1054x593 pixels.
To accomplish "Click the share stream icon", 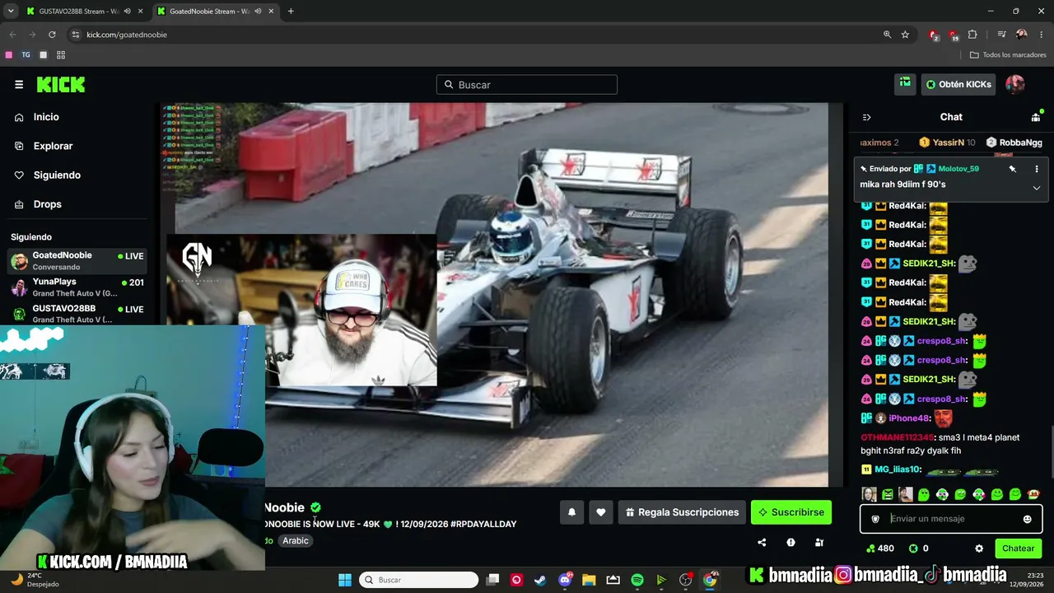I will click(762, 543).
